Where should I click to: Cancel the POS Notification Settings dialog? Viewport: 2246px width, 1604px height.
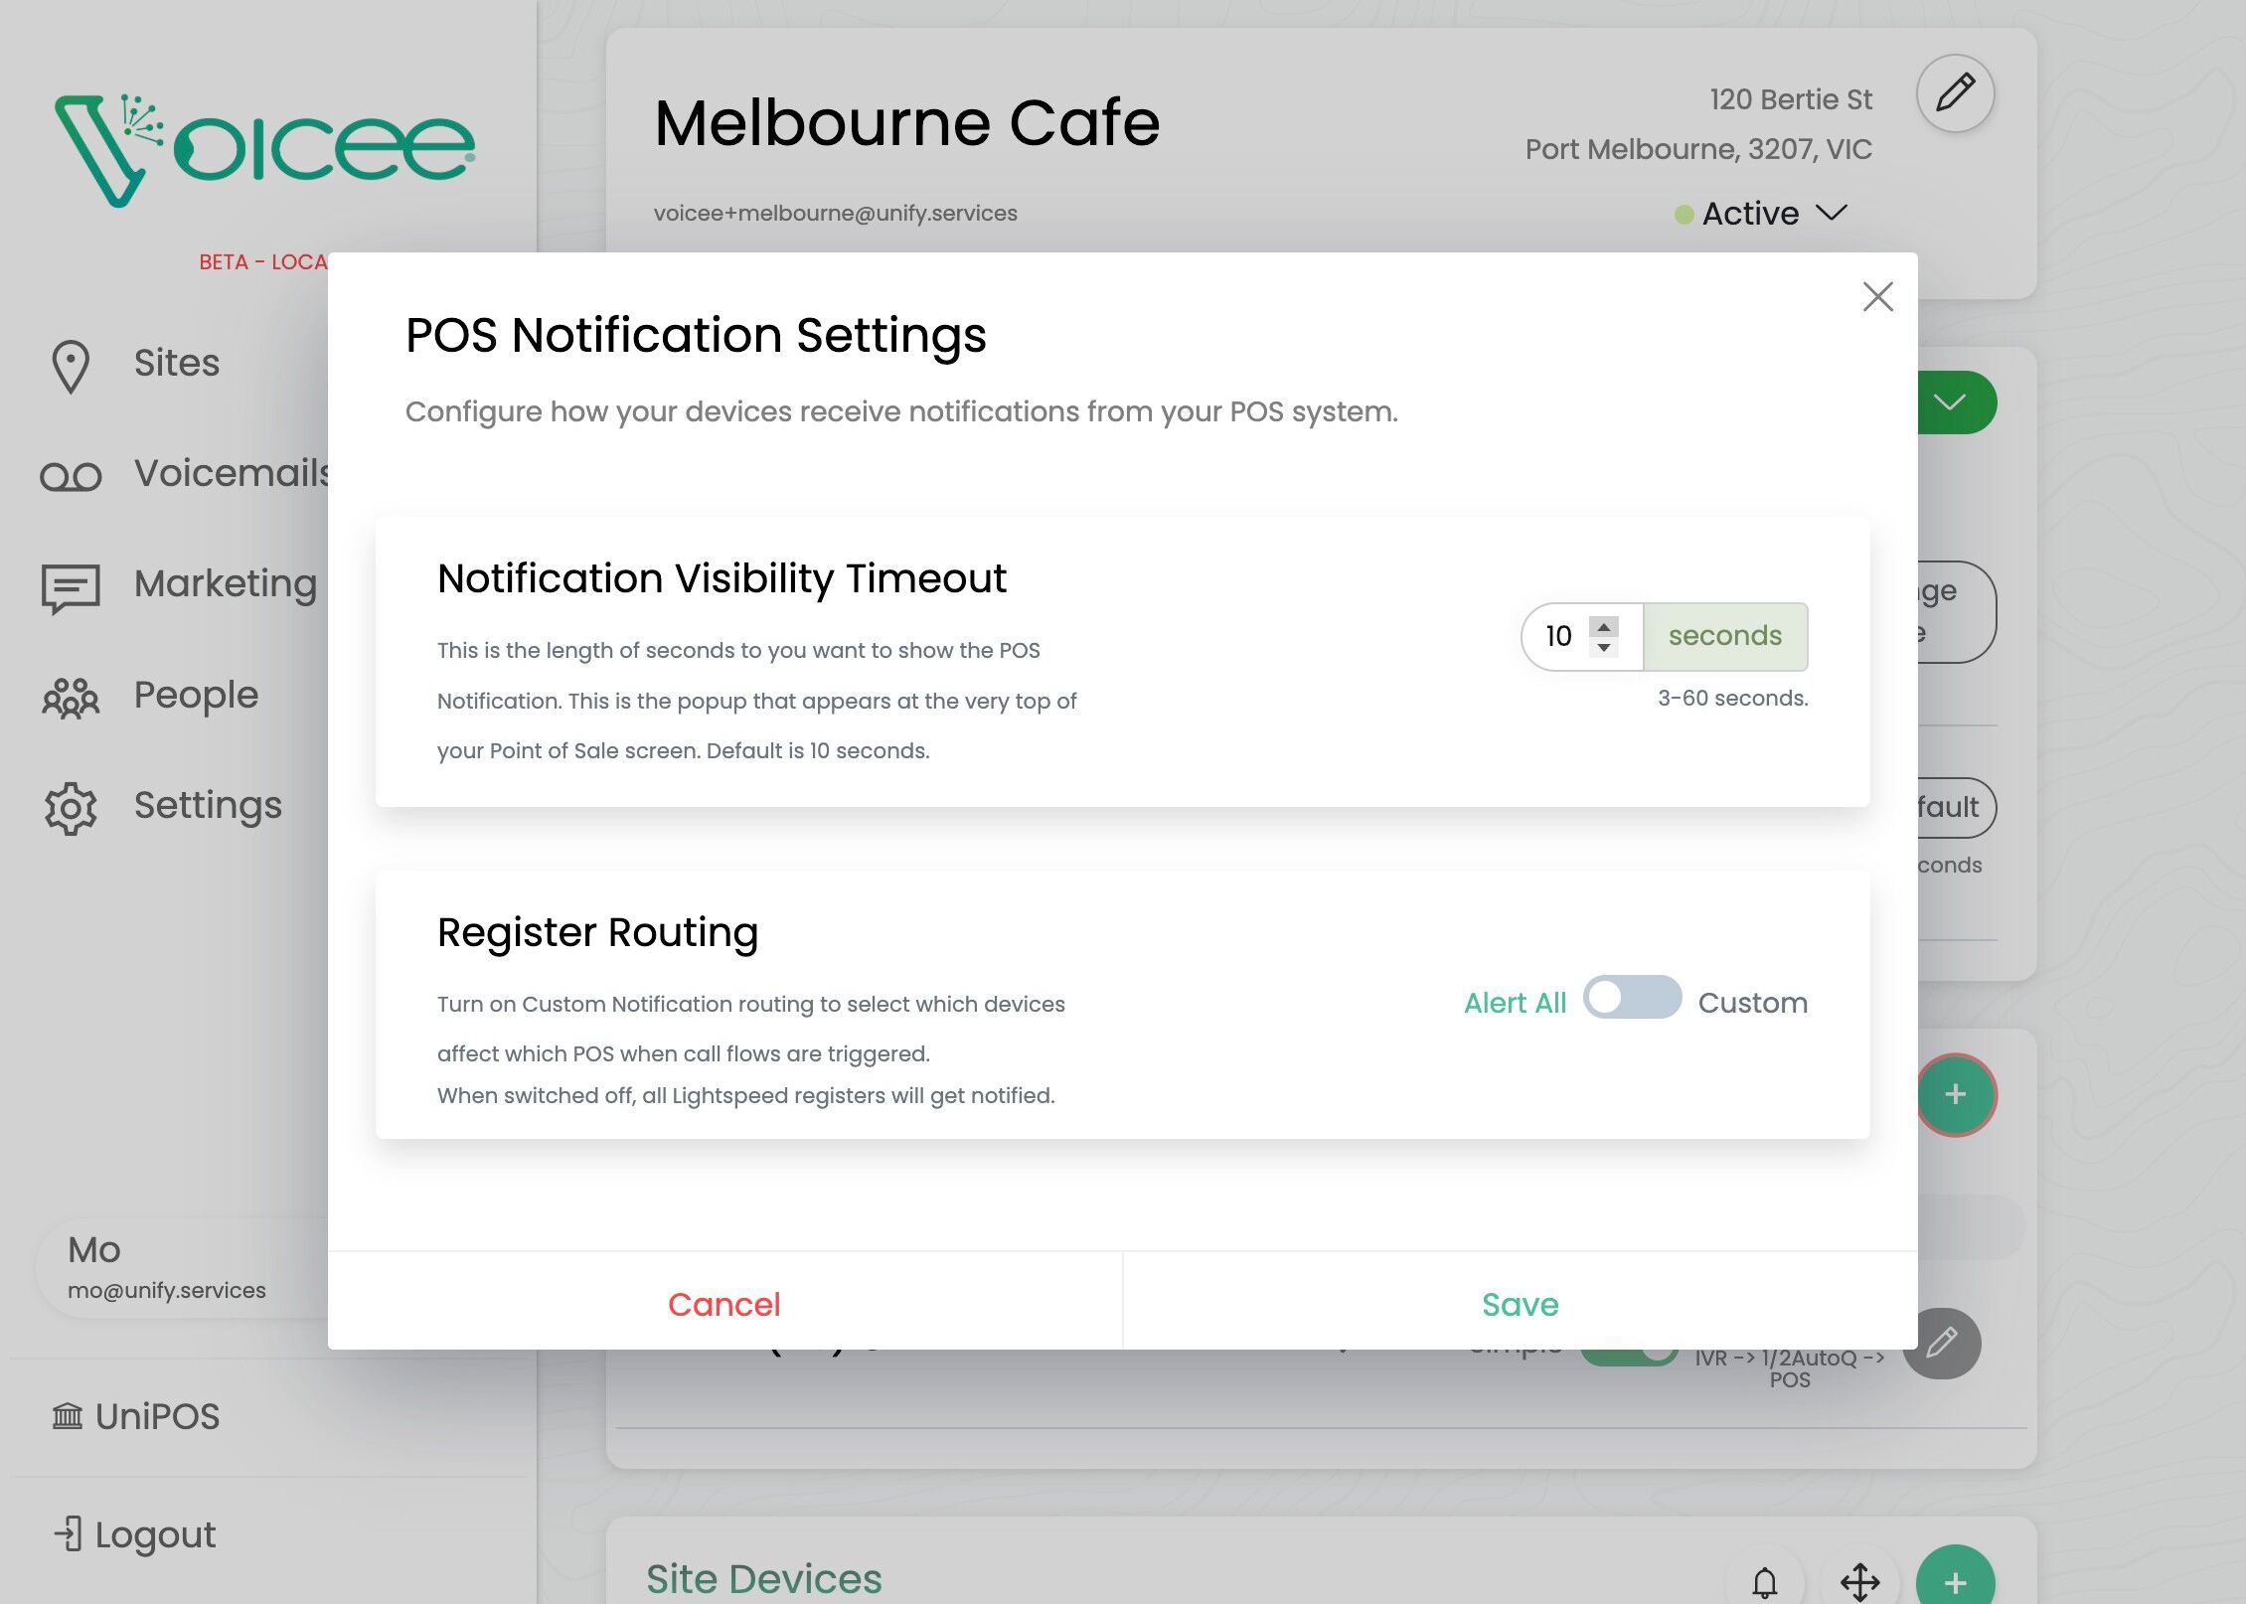(x=724, y=1304)
